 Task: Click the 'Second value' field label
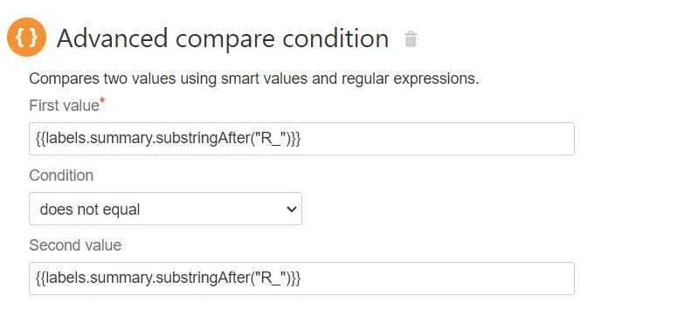75,245
